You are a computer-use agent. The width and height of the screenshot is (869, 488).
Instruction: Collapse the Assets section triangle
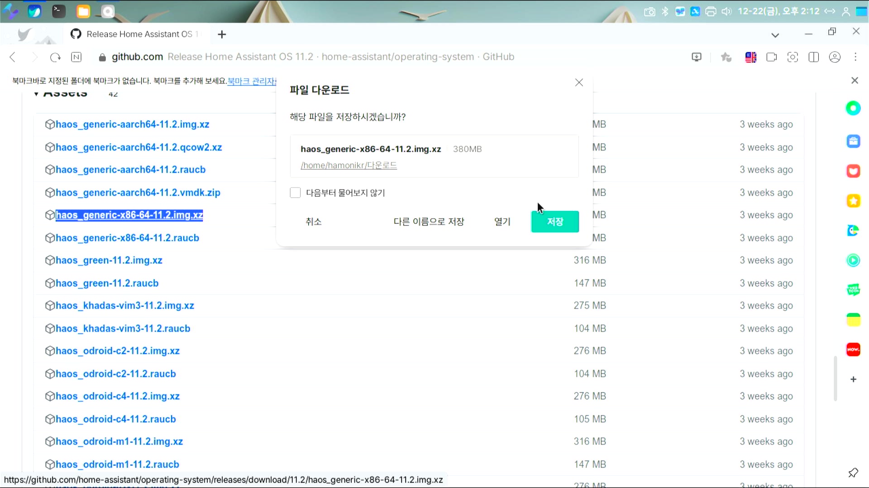click(x=36, y=94)
